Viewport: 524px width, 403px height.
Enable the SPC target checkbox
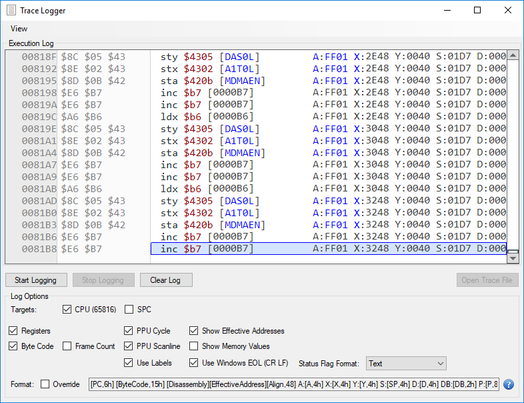click(129, 310)
